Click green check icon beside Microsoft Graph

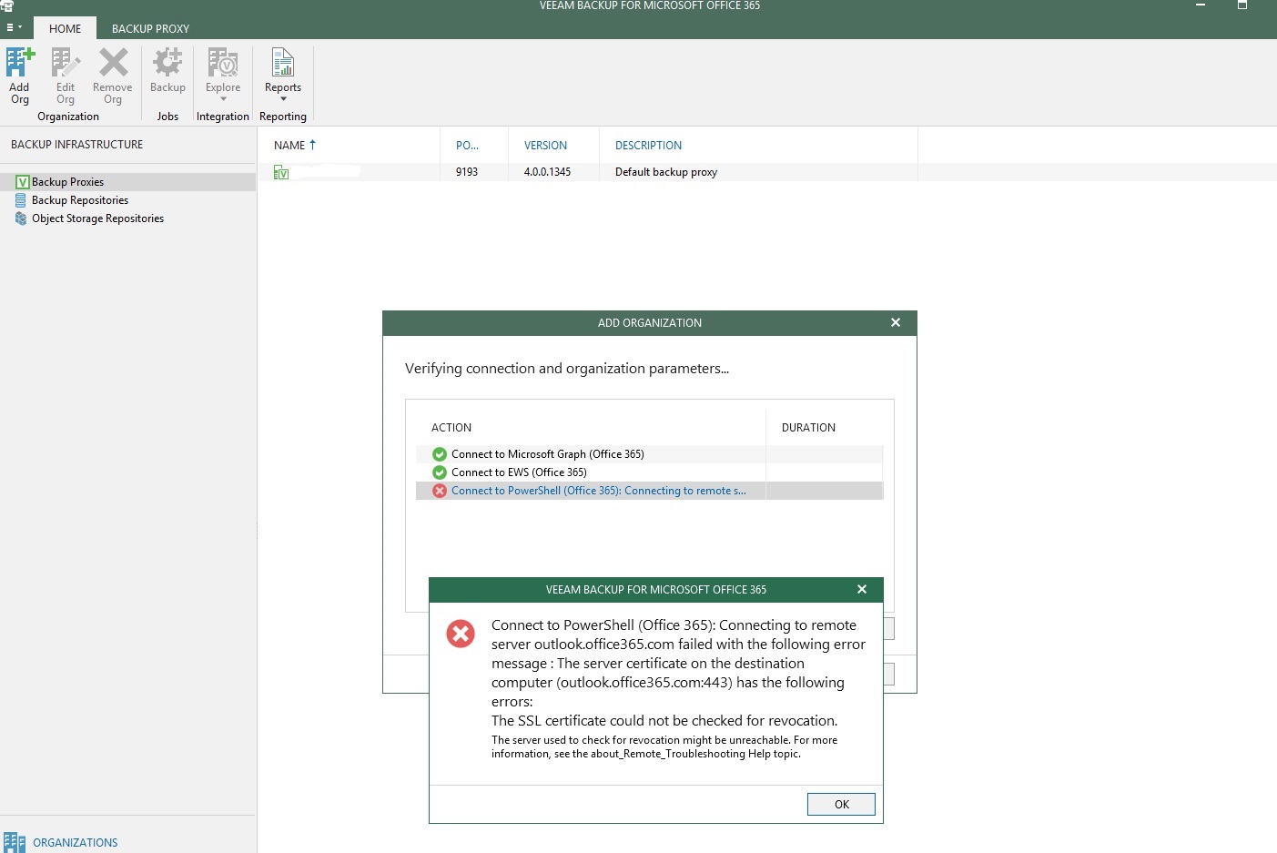pyautogui.click(x=440, y=454)
